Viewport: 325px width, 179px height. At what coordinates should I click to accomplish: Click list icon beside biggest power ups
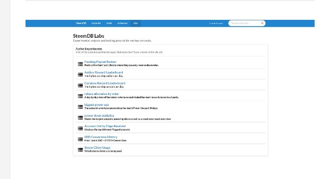pyautogui.click(x=80, y=107)
